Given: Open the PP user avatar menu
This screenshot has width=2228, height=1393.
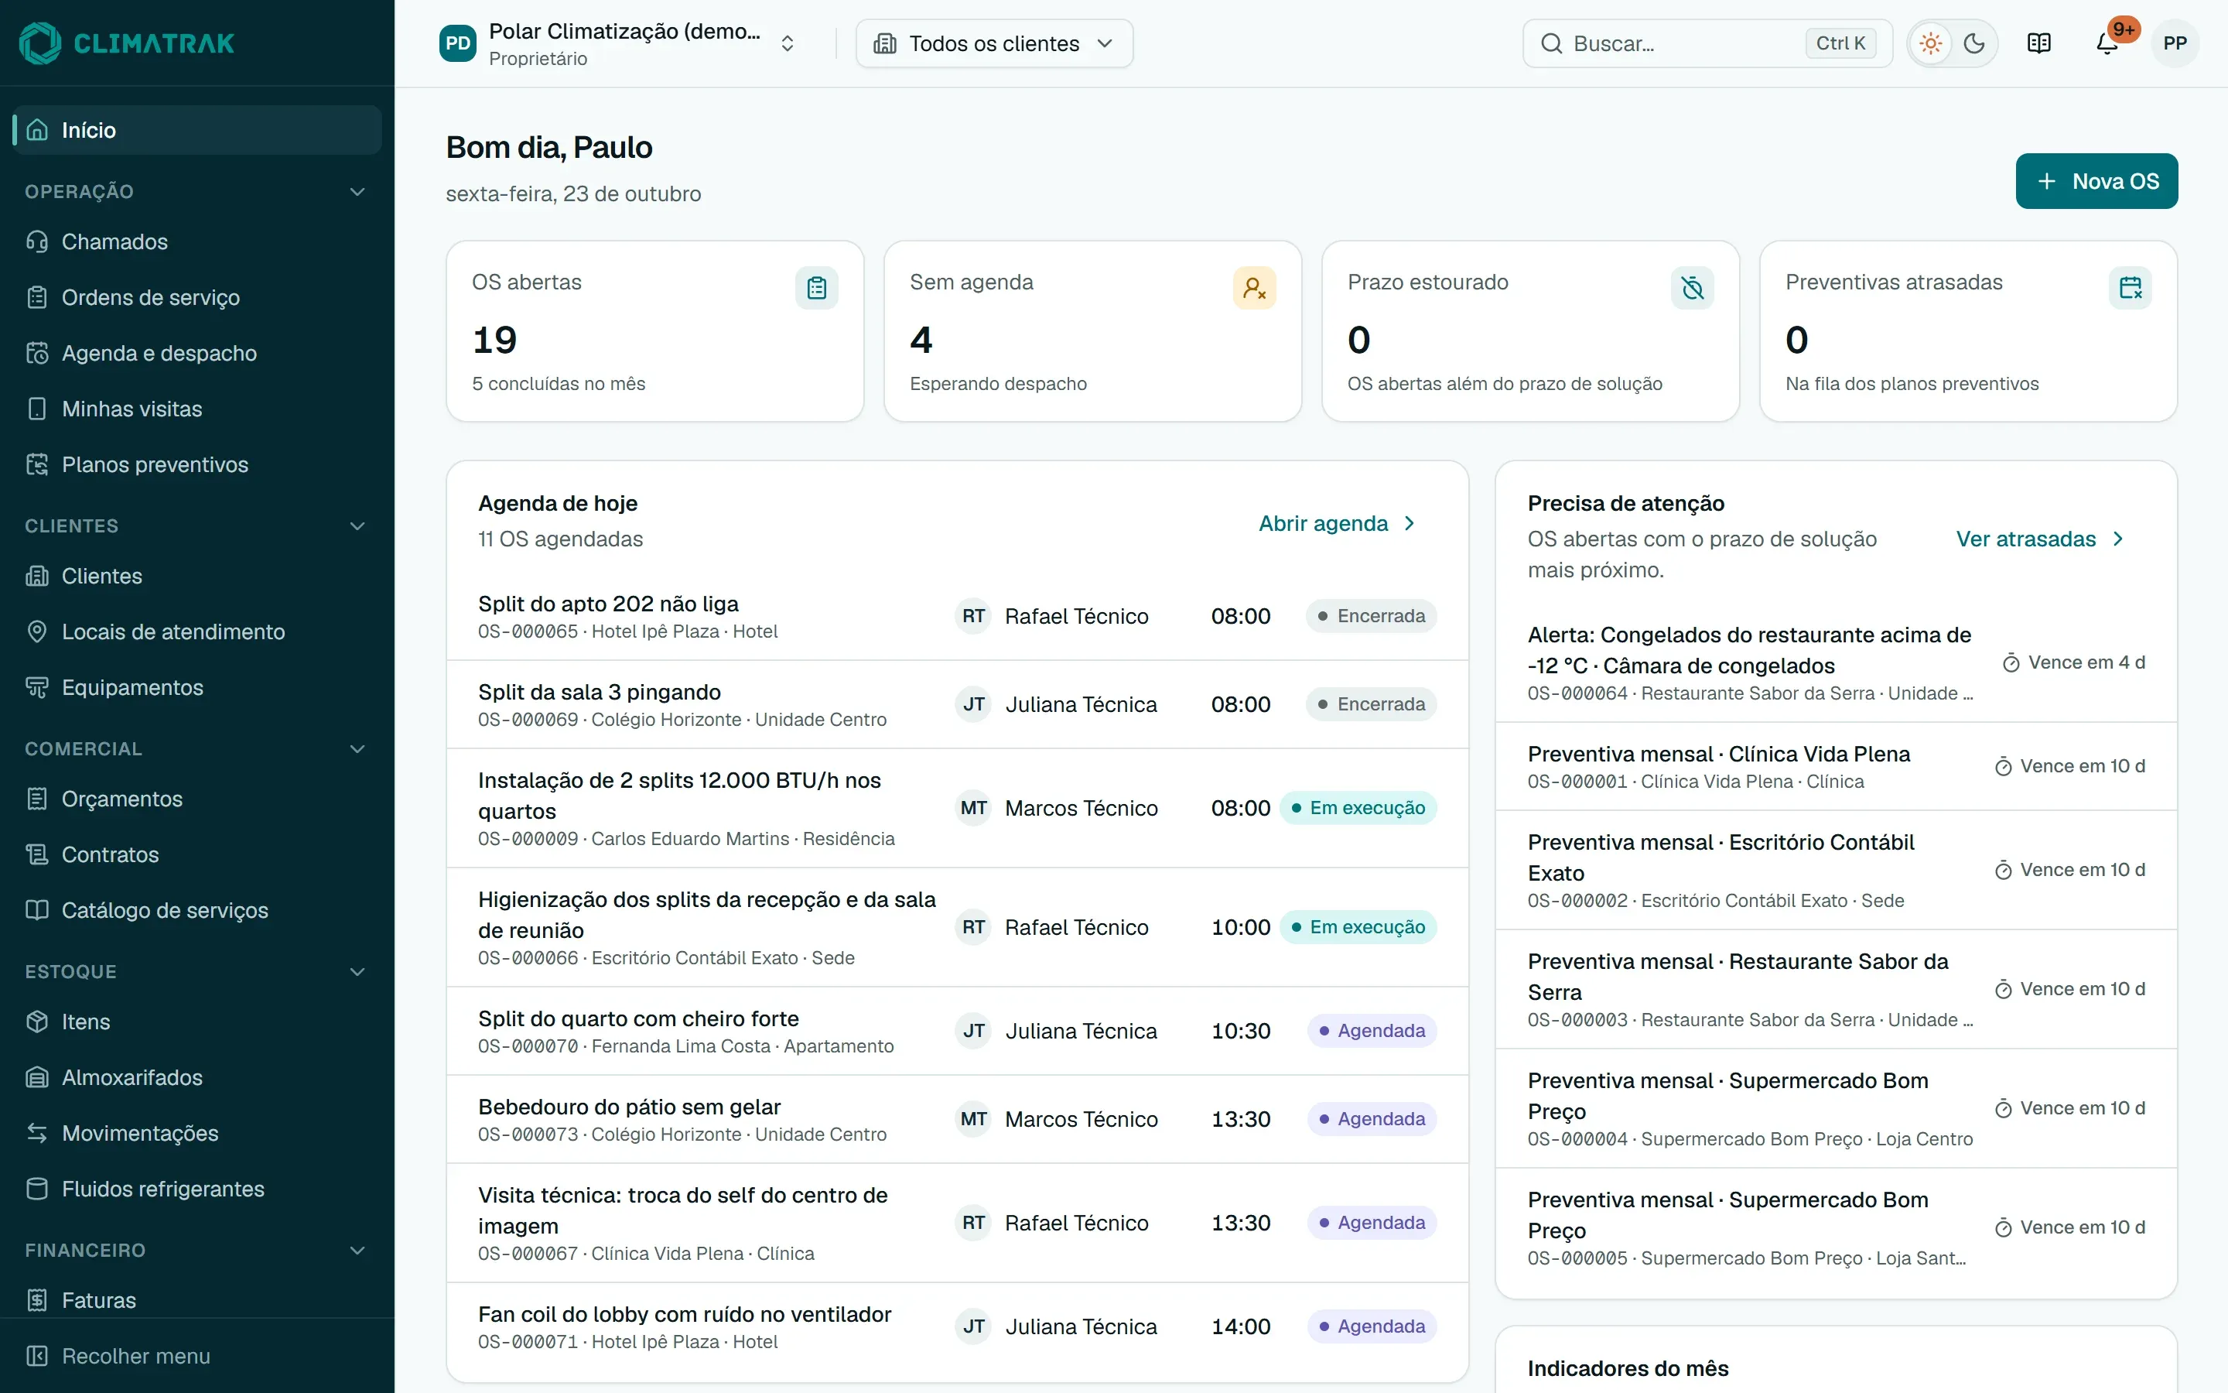Looking at the screenshot, I should (2175, 43).
